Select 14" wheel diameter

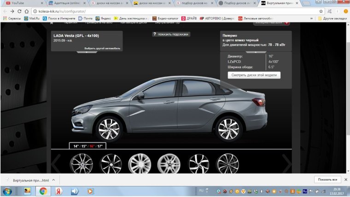(x=75, y=146)
